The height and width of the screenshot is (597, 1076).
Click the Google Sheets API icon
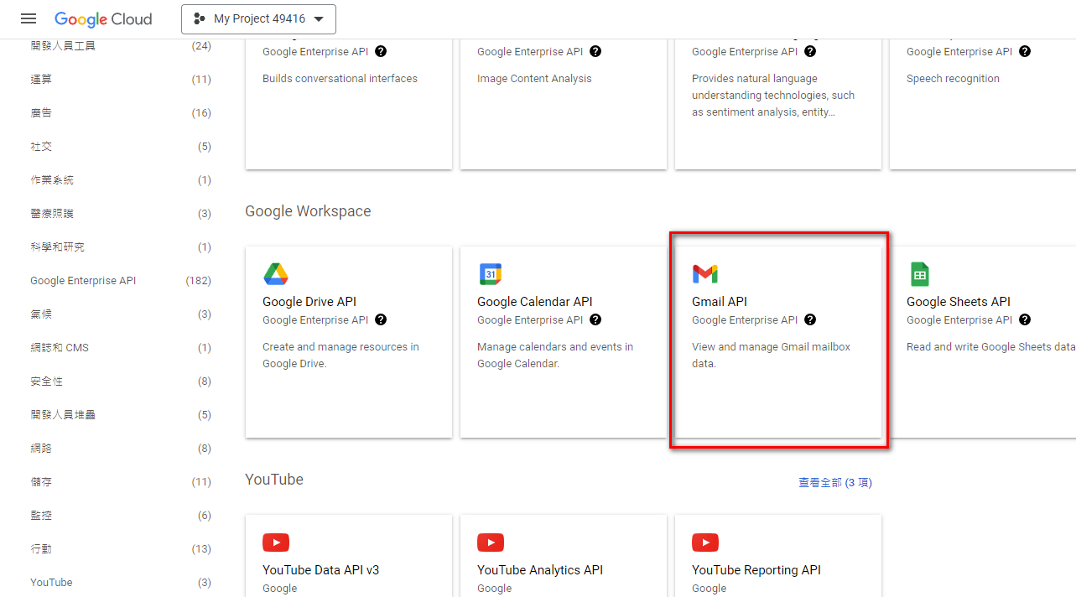tap(919, 273)
